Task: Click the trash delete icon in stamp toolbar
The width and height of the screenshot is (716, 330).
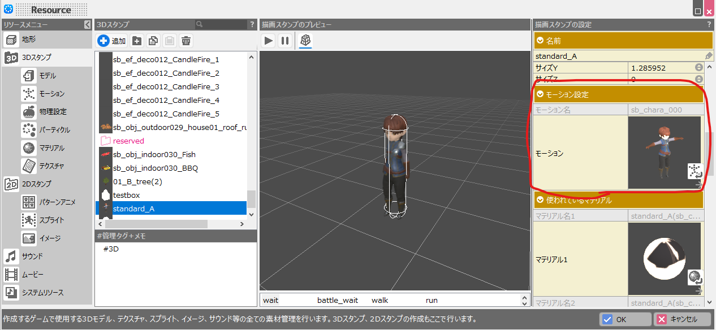Action: coord(186,40)
